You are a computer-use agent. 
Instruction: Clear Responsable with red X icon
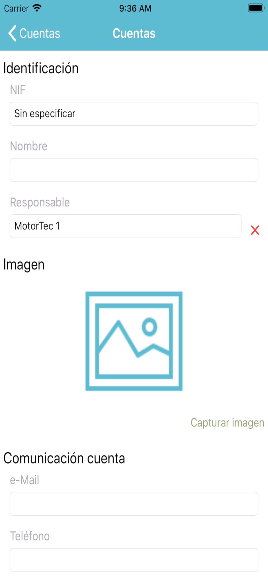(x=255, y=230)
